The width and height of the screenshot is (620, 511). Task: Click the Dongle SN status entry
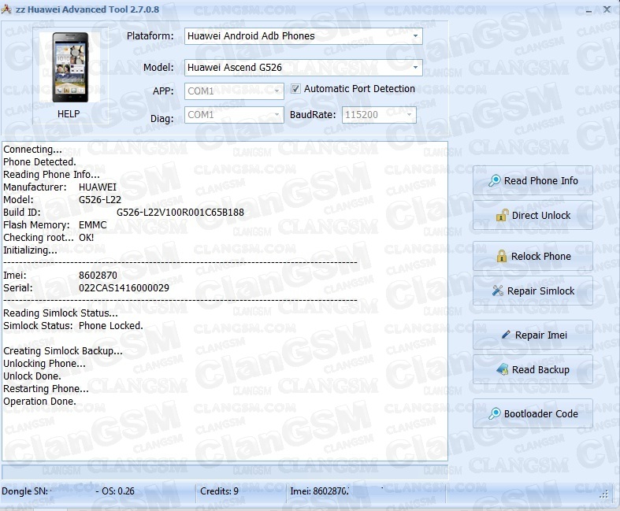(x=25, y=491)
